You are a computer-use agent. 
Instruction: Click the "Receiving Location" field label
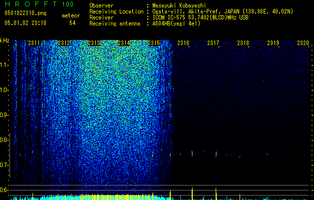[x=116, y=11]
